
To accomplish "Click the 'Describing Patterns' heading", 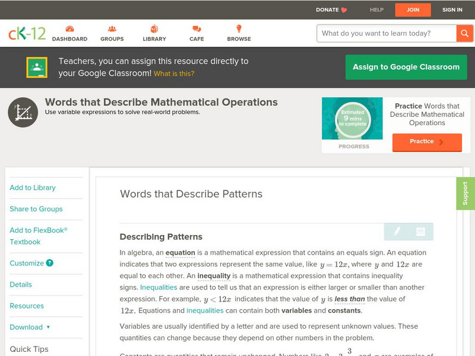I will (x=161, y=237).
